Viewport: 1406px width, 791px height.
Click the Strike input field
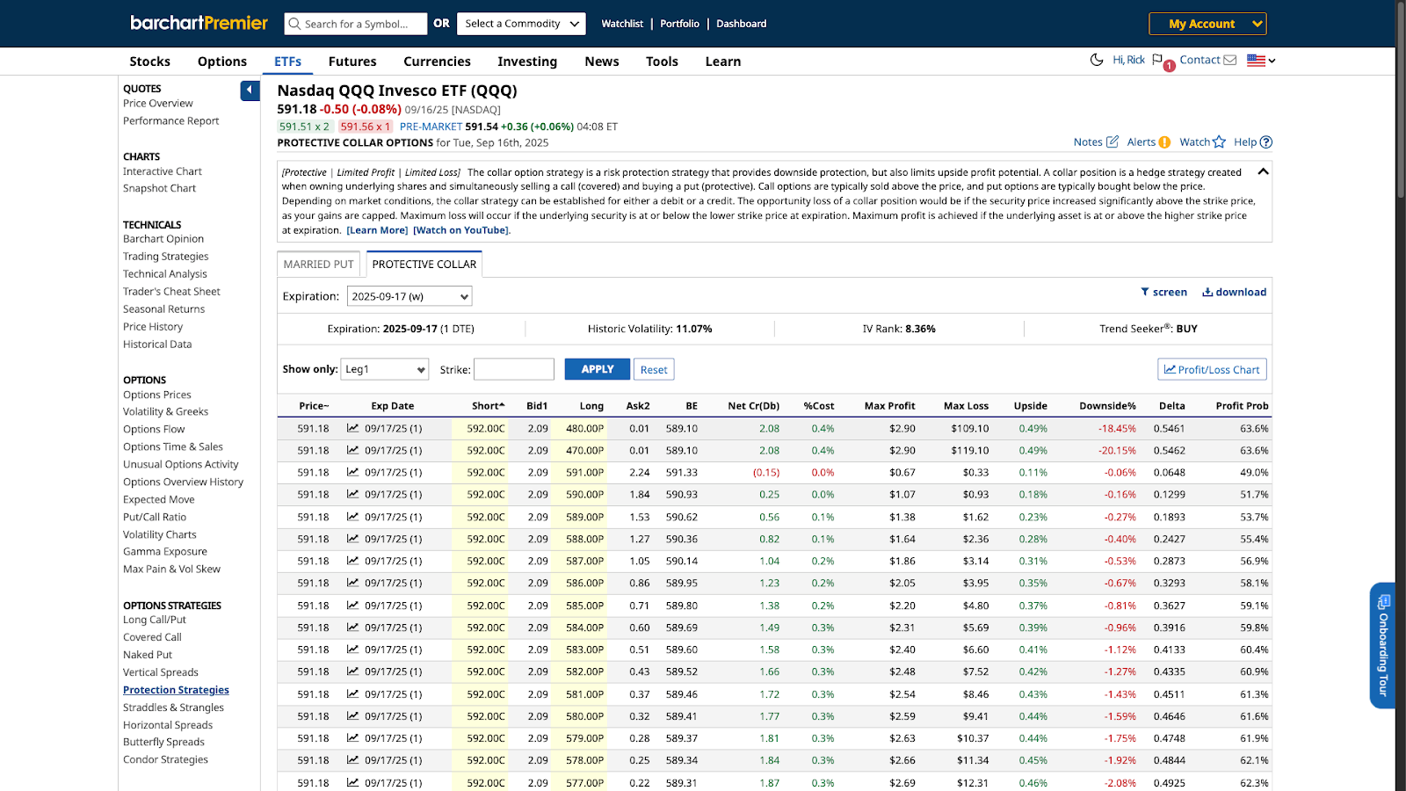point(514,369)
